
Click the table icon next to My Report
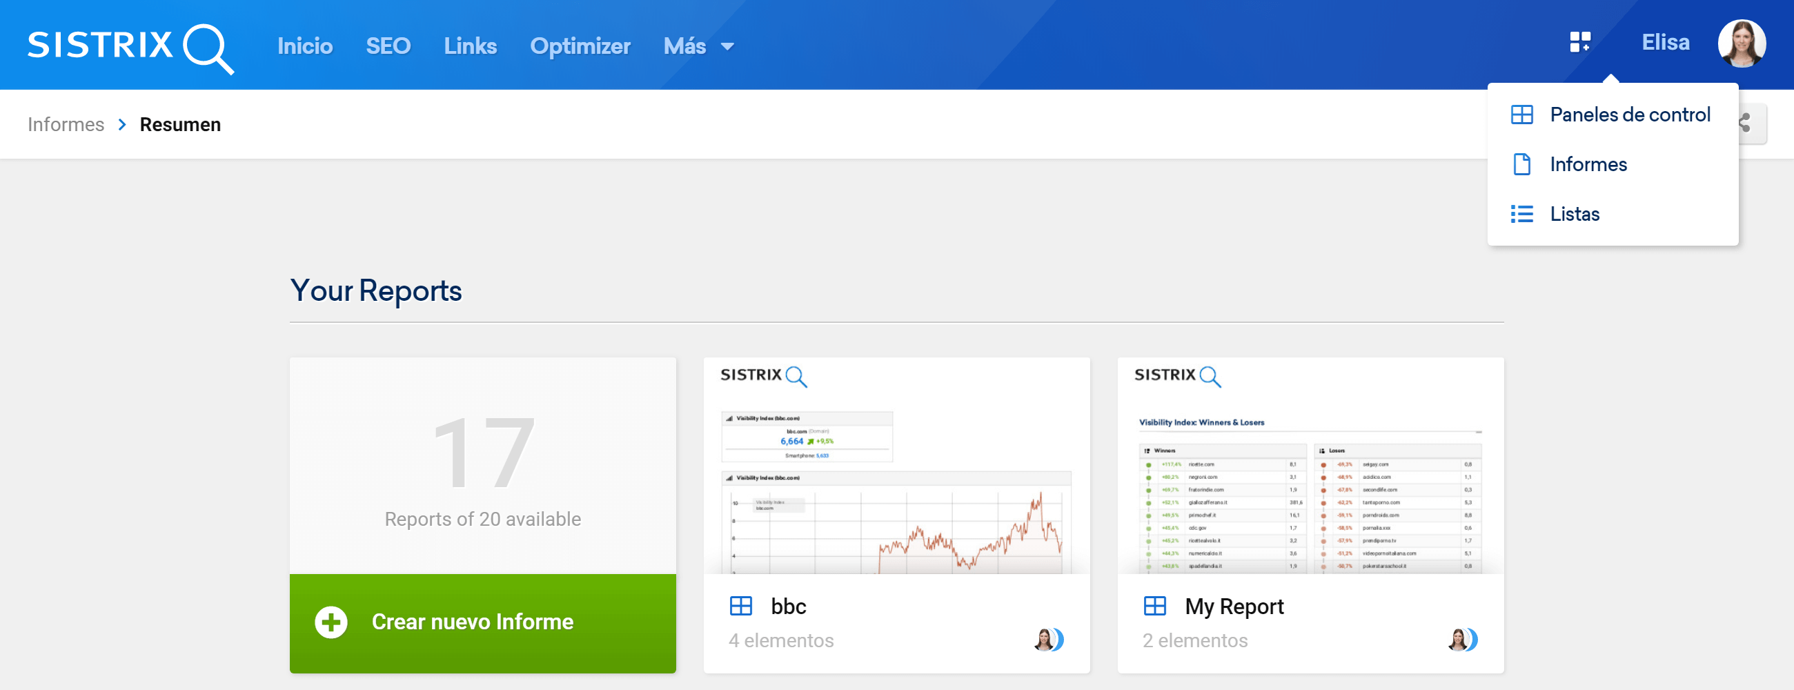1155,605
